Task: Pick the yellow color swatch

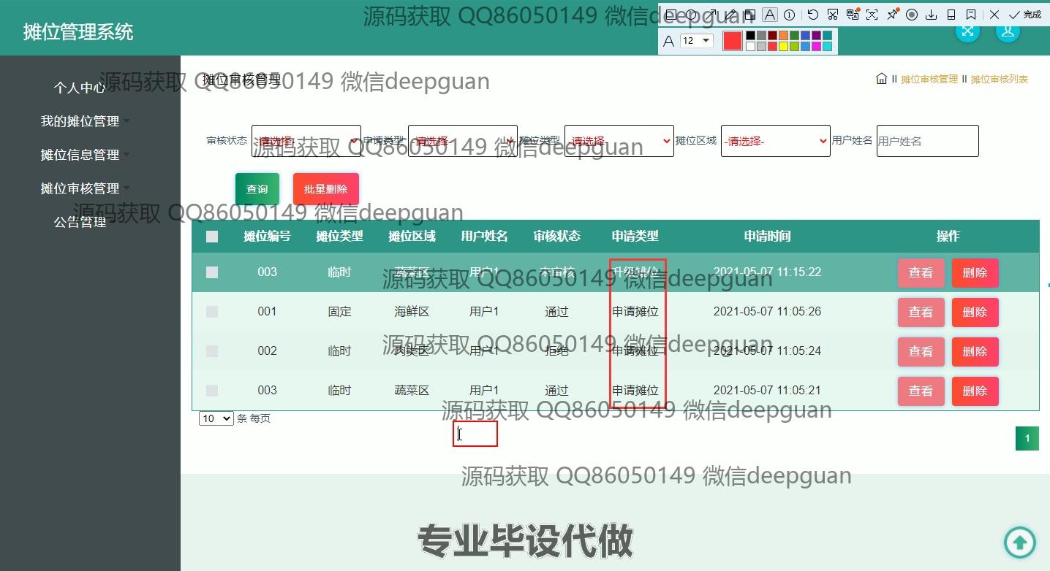Action: 783,47
